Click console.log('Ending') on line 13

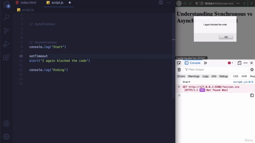pos(49,70)
